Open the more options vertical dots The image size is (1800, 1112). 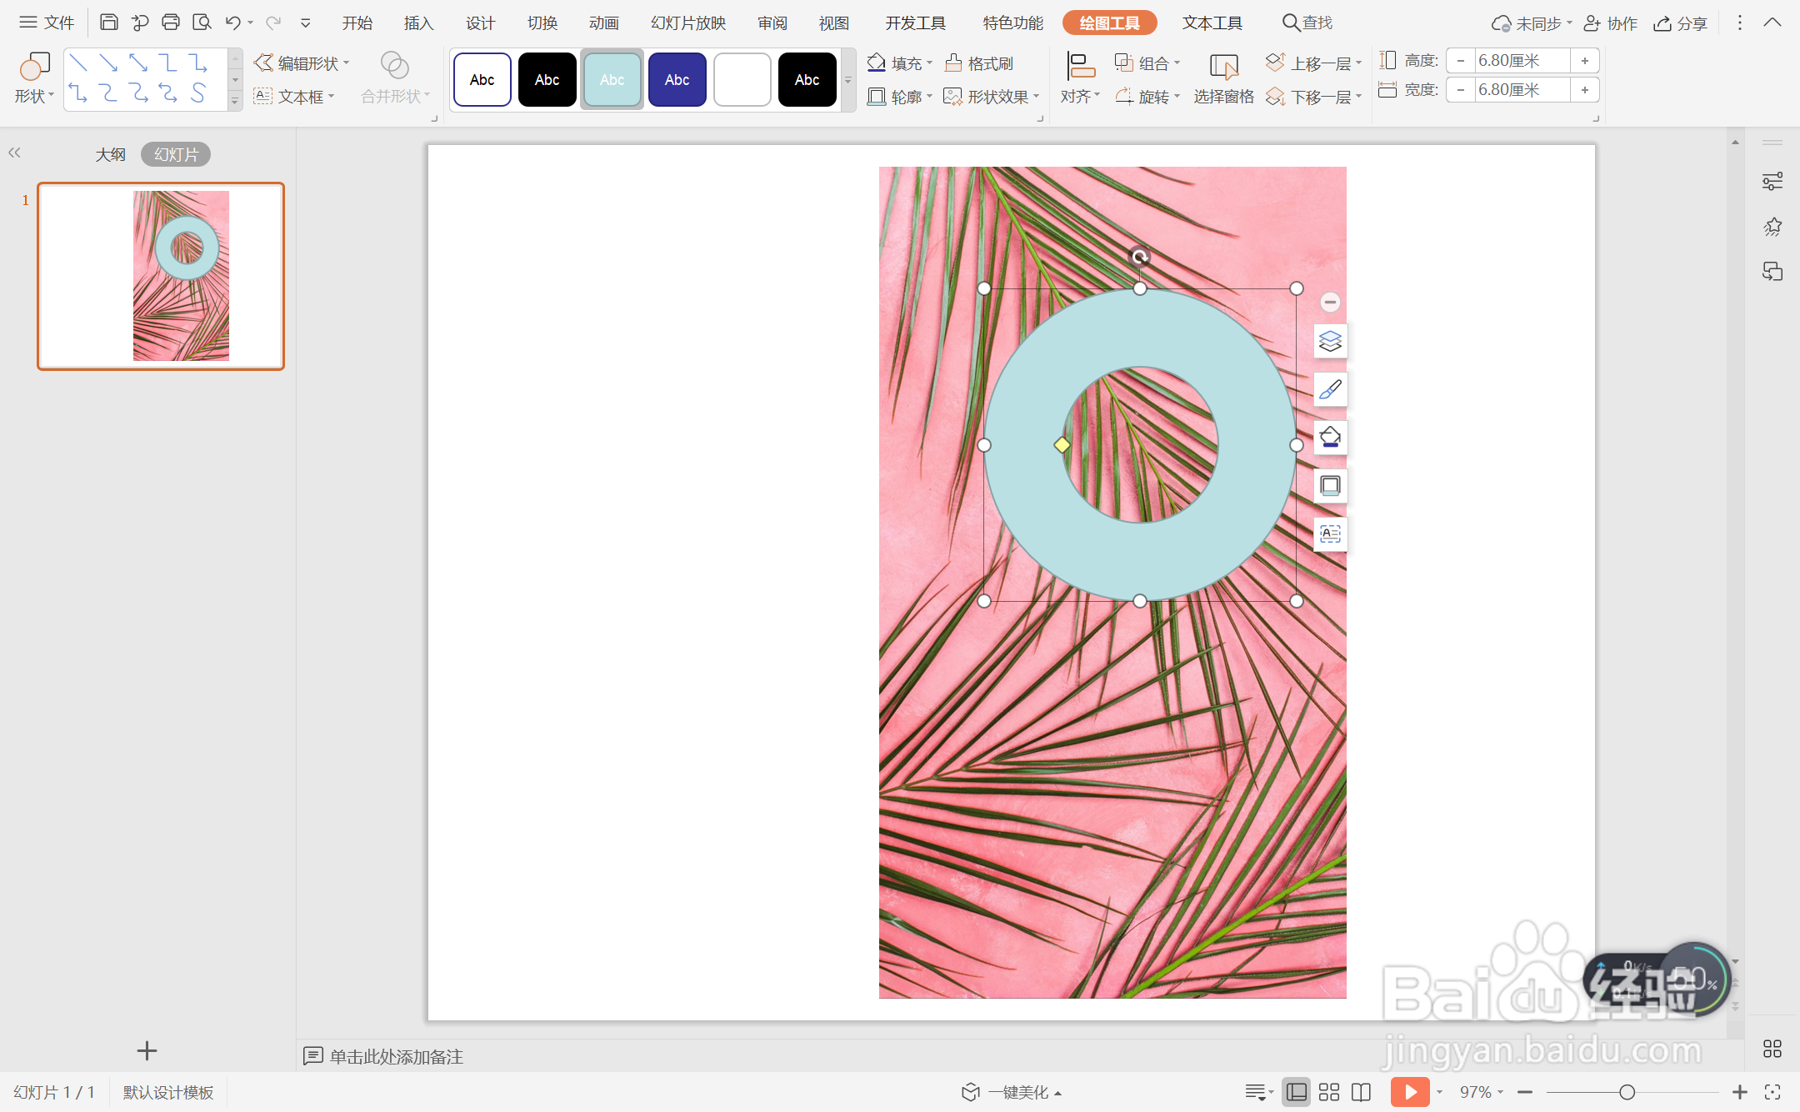(x=1739, y=23)
